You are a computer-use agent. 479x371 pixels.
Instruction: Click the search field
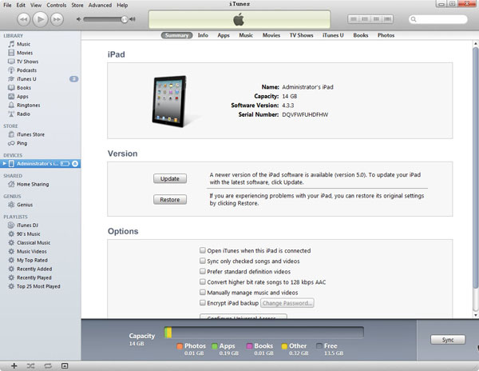coord(438,19)
